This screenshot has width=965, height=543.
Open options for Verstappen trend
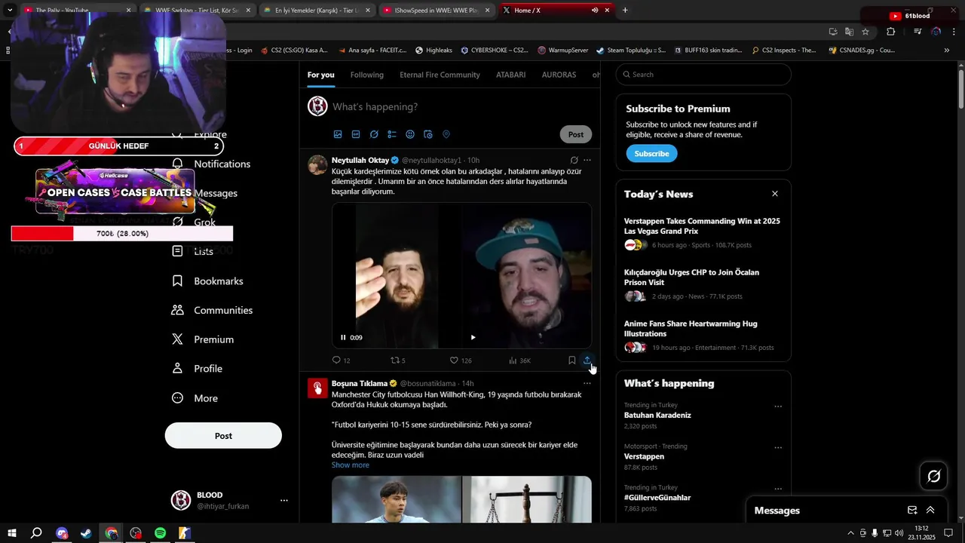pyautogui.click(x=778, y=448)
